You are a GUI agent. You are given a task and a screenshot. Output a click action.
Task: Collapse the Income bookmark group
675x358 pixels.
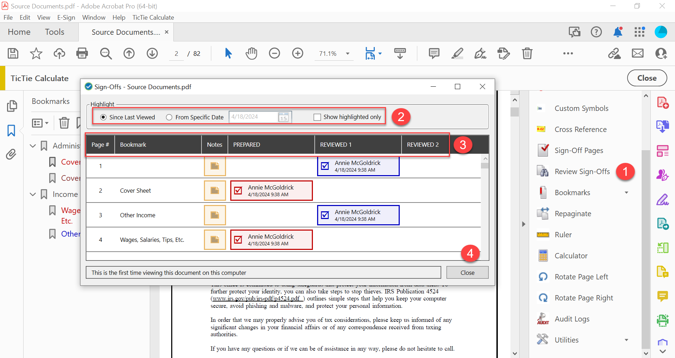[x=33, y=194]
